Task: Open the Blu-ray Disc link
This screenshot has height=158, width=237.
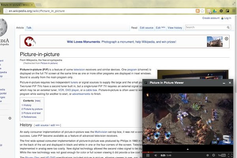Action: coord(32,157)
